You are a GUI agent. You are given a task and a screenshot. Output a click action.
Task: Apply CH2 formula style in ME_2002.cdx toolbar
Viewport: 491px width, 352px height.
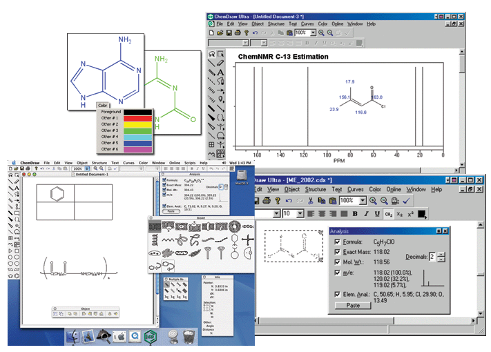point(389,214)
